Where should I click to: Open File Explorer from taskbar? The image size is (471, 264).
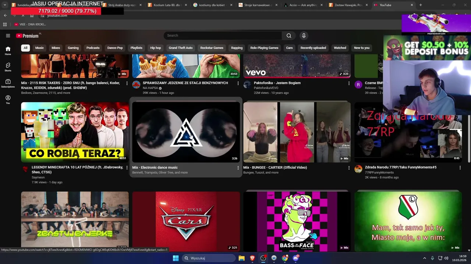[241, 258]
